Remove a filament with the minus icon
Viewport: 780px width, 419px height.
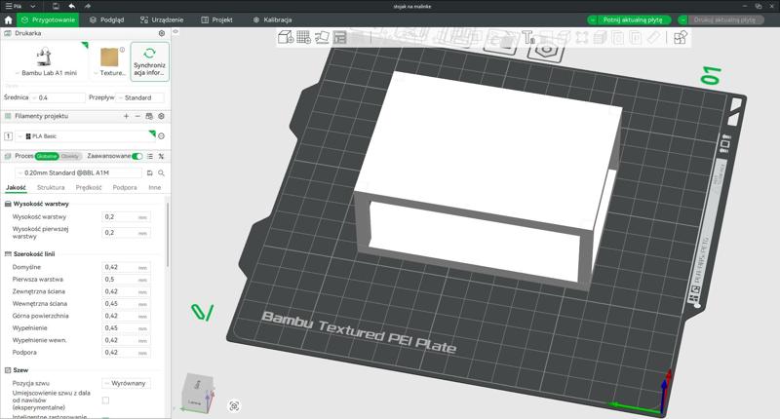(x=137, y=116)
